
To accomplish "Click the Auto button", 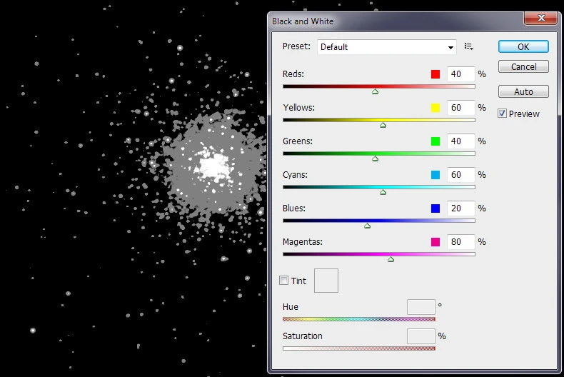I will (x=523, y=91).
